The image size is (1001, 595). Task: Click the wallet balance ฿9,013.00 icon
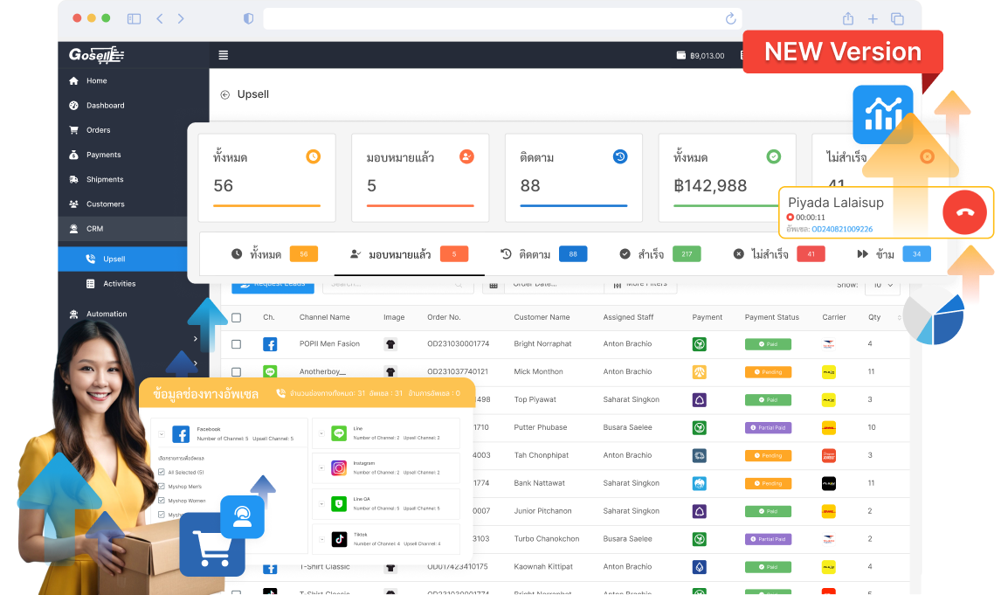(x=681, y=56)
